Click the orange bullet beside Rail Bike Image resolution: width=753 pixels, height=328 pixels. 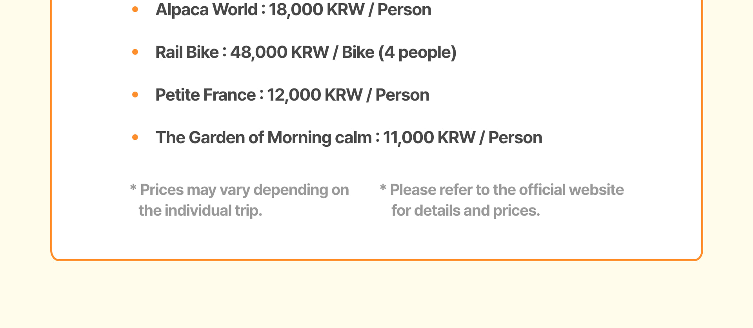pos(135,52)
